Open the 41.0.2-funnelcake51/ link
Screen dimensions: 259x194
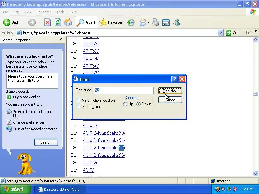coord(104,140)
